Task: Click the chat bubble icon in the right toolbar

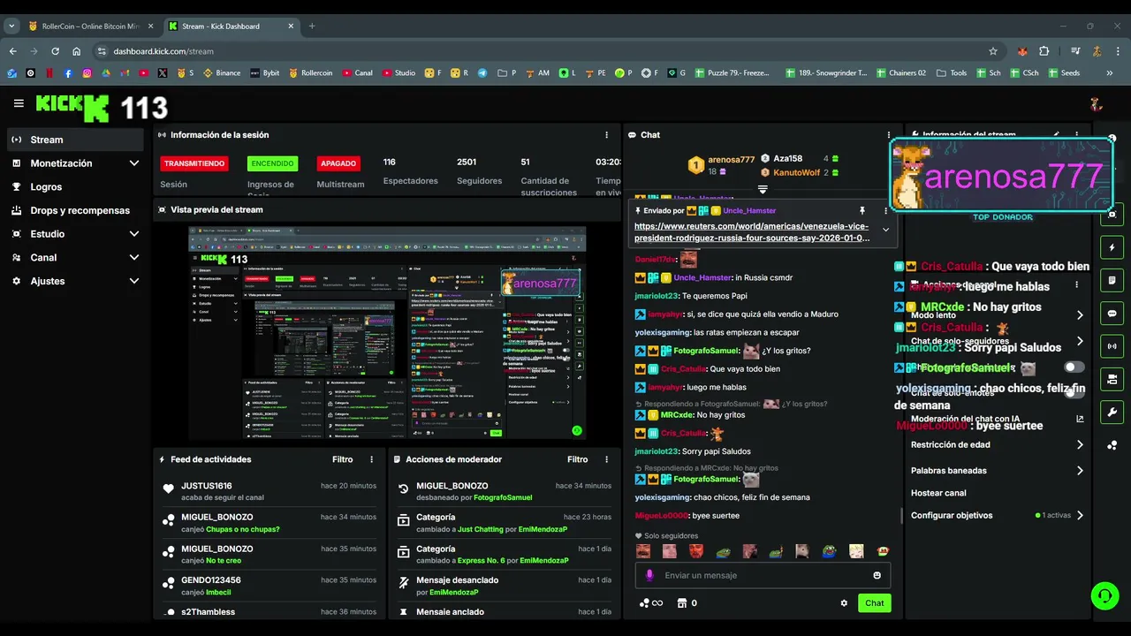Action: [x=1112, y=314]
